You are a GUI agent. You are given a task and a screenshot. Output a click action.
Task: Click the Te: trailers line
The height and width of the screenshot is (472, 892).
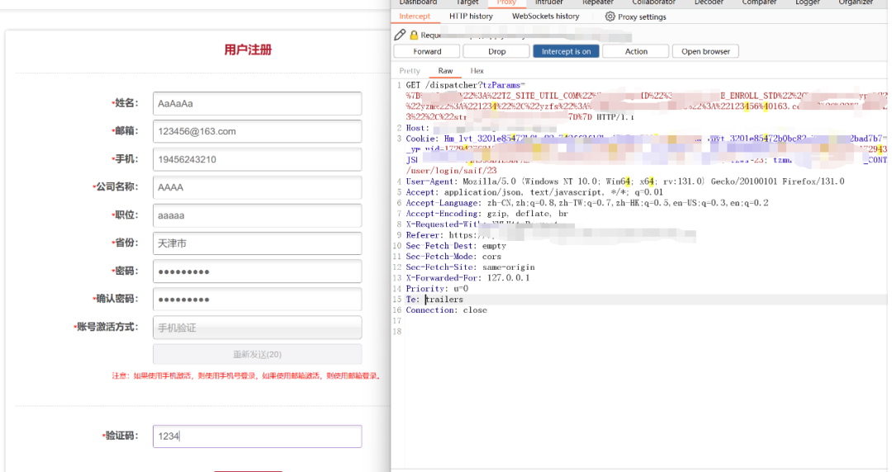pyautogui.click(x=434, y=300)
